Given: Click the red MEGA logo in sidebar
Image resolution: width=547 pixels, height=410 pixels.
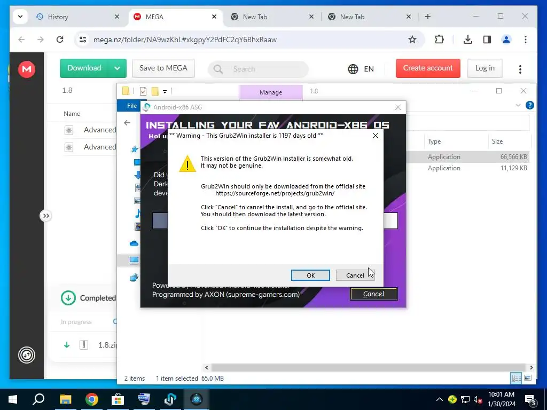Looking at the screenshot, I should (x=27, y=69).
